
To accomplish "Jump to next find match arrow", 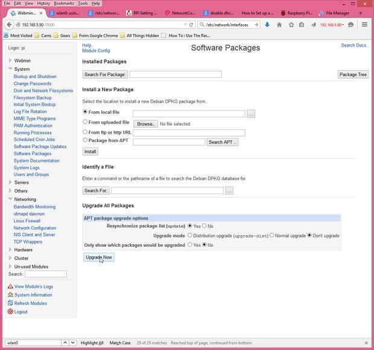I will pos(73,343).
